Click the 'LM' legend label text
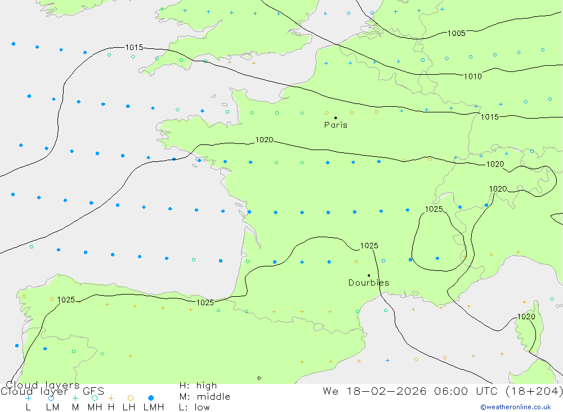563x412 pixels. pyautogui.click(x=52, y=408)
